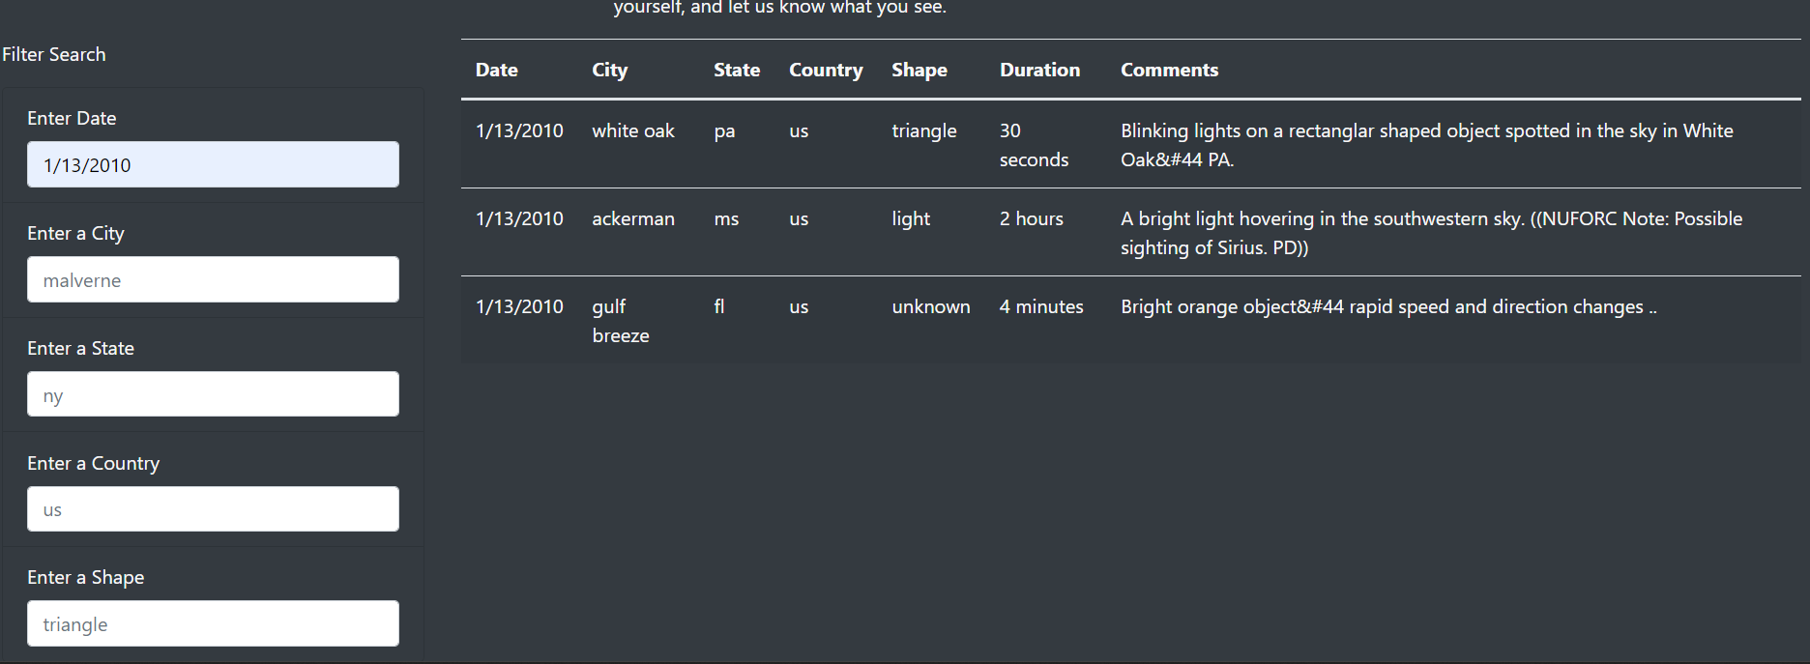
Task: Click the Country input with 'us' placeholder
Action: pos(212,508)
